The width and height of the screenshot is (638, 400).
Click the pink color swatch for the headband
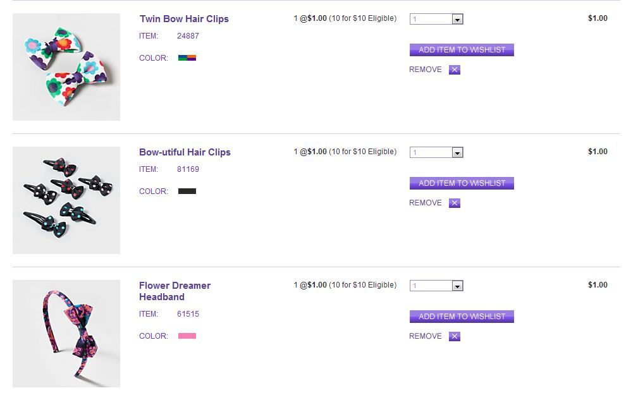point(187,336)
